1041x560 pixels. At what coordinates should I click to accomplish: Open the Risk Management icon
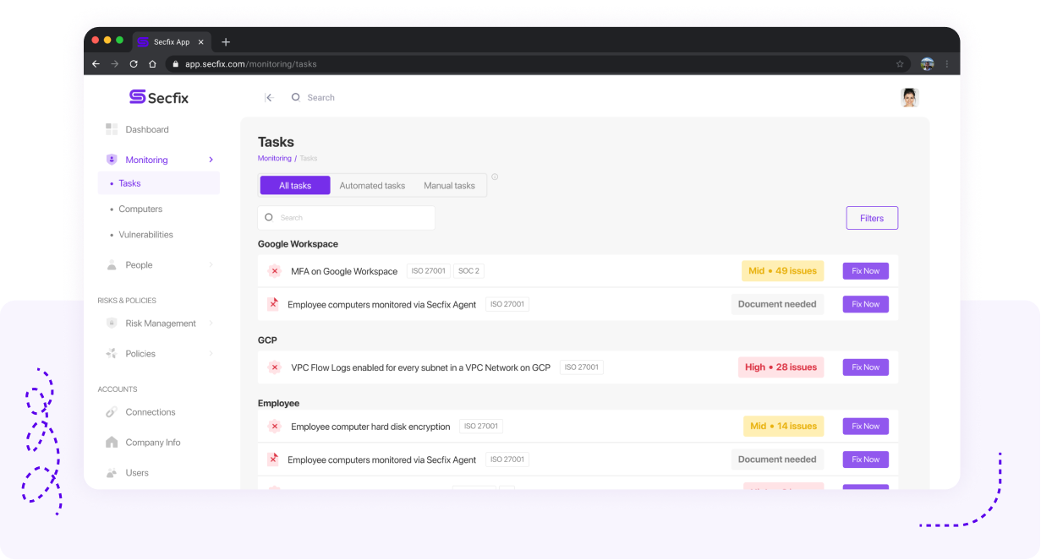coord(112,323)
